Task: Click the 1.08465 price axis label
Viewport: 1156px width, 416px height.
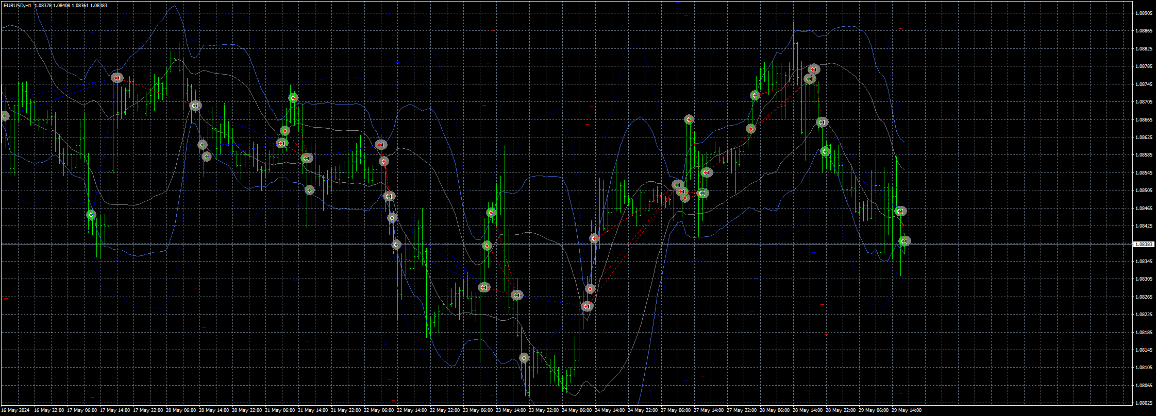Action: coord(1144,209)
